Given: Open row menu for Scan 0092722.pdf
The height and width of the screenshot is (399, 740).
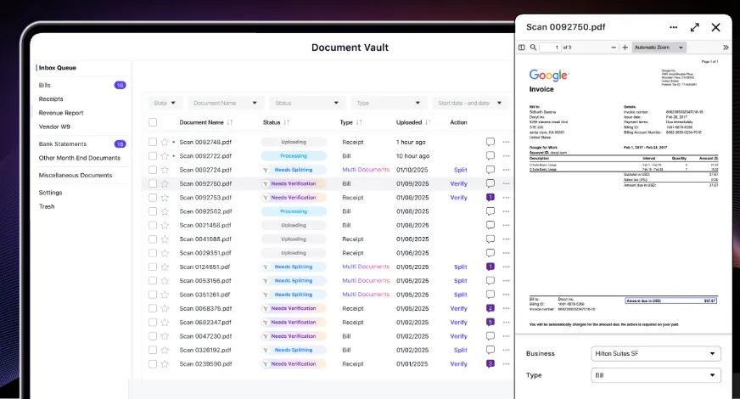Looking at the screenshot, I should (507, 156).
